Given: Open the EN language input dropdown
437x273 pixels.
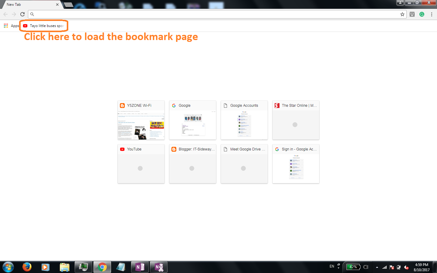Looking at the screenshot, I should pyautogui.click(x=332, y=266).
